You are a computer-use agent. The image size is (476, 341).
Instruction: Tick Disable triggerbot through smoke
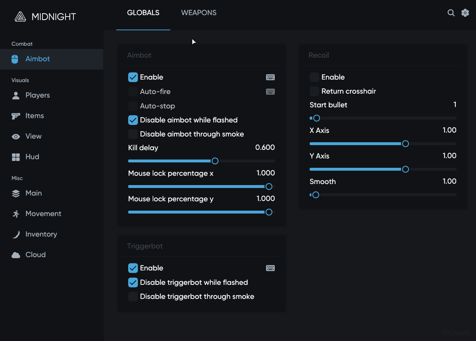133,296
